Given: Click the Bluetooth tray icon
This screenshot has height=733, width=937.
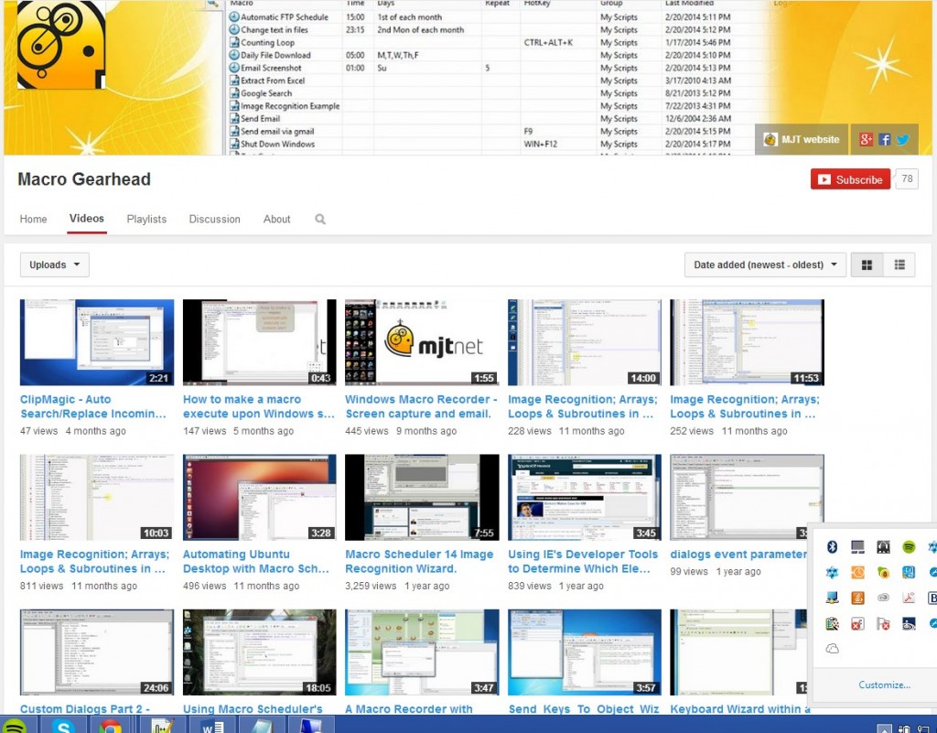Looking at the screenshot, I should point(832,546).
